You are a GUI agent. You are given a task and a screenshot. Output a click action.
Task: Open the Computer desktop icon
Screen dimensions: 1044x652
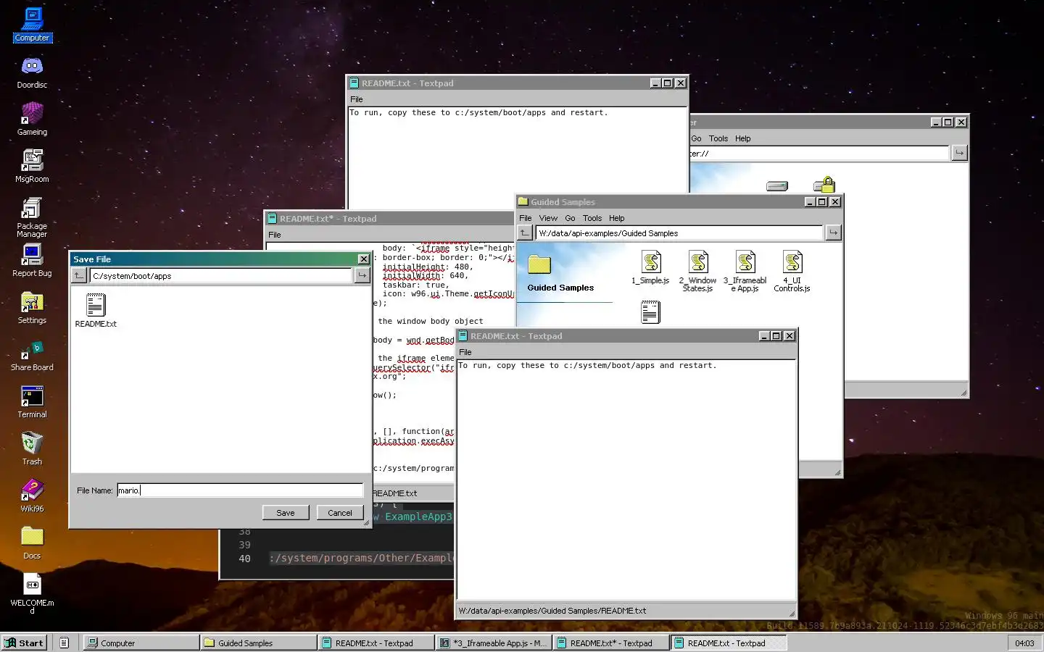(x=32, y=25)
